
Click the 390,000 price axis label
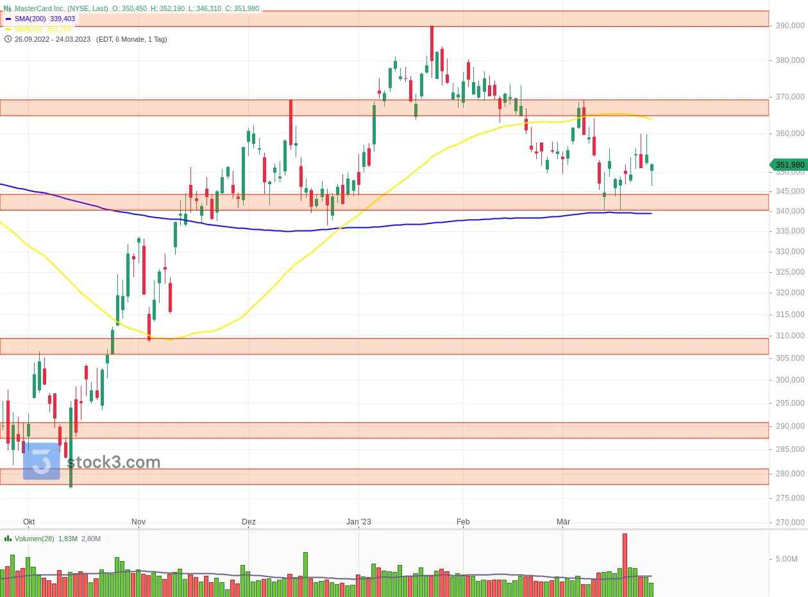click(790, 26)
